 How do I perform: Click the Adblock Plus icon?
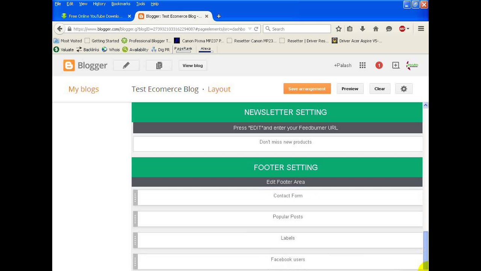pyautogui.click(x=402, y=29)
